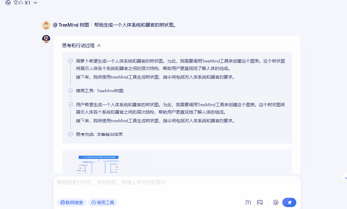Click the @ mention icon in input bar
This screenshot has height=209, width=347.
(276, 202)
